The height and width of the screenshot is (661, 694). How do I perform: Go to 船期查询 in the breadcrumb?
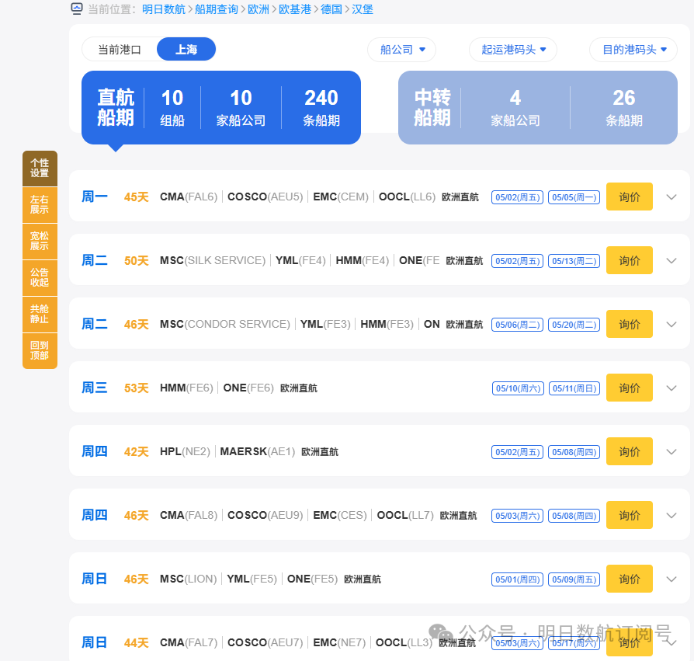(x=217, y=9)
